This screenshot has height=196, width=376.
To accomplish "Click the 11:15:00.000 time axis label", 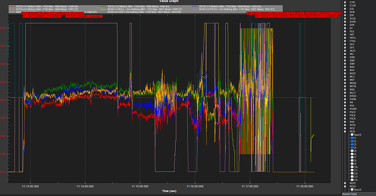I will pyautogui.click(x=140, y=186).
